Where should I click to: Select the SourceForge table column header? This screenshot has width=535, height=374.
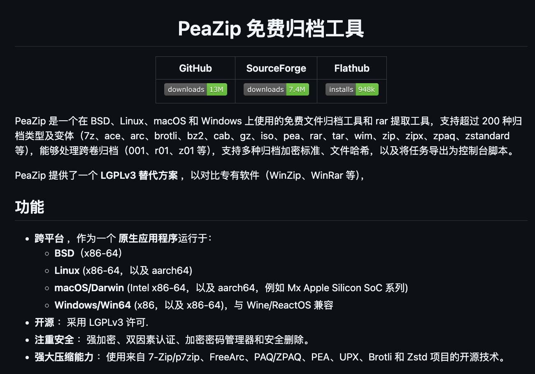(x=276, y=68)
